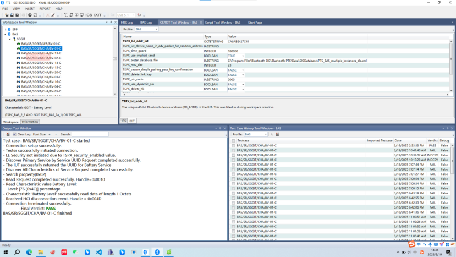Image resolution: width=456 pixels, height=257 pixels.
Task: Pin the Workspace Tool Window
Action: click(111, 22)
